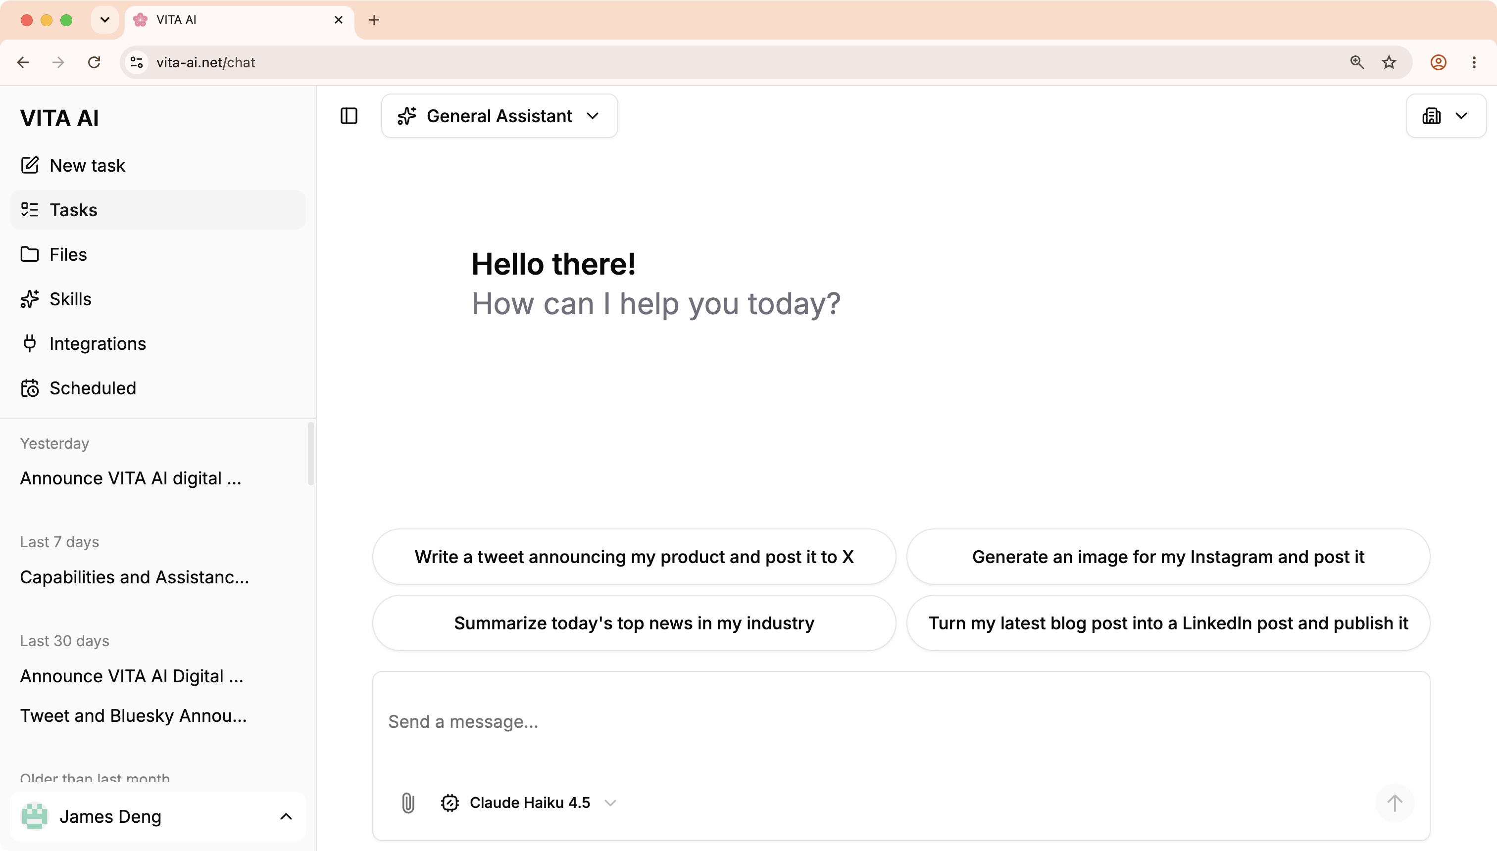This screenshot has height=851, width=1497.
Task: Open the General Assistant dropdown
Action: click(x=499, y=116)
